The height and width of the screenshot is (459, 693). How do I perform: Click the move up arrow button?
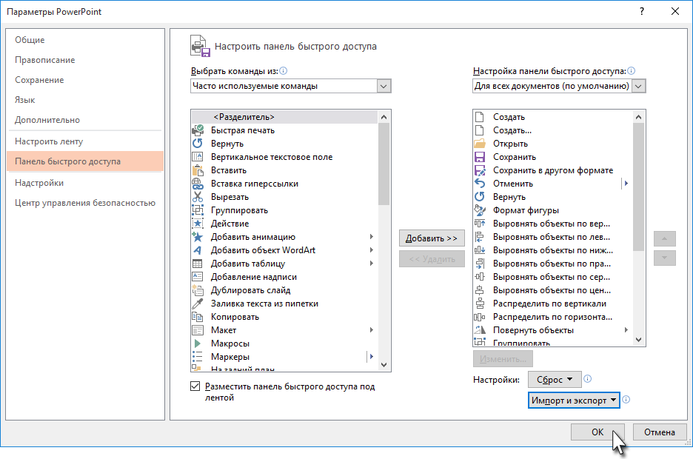point(664,238)
